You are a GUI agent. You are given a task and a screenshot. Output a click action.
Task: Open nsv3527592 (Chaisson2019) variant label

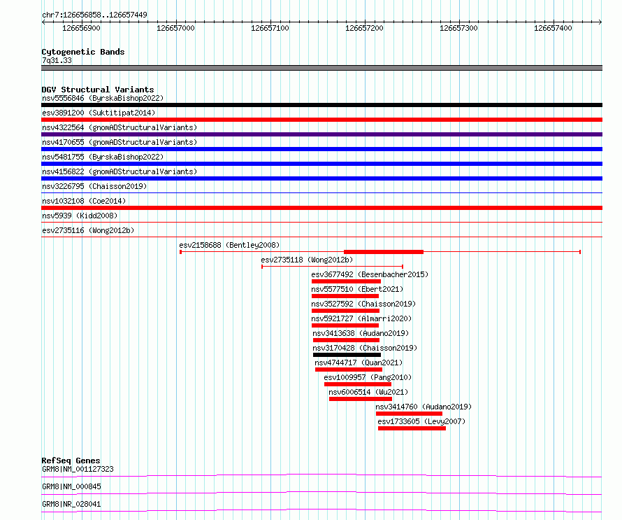point(363,304)
